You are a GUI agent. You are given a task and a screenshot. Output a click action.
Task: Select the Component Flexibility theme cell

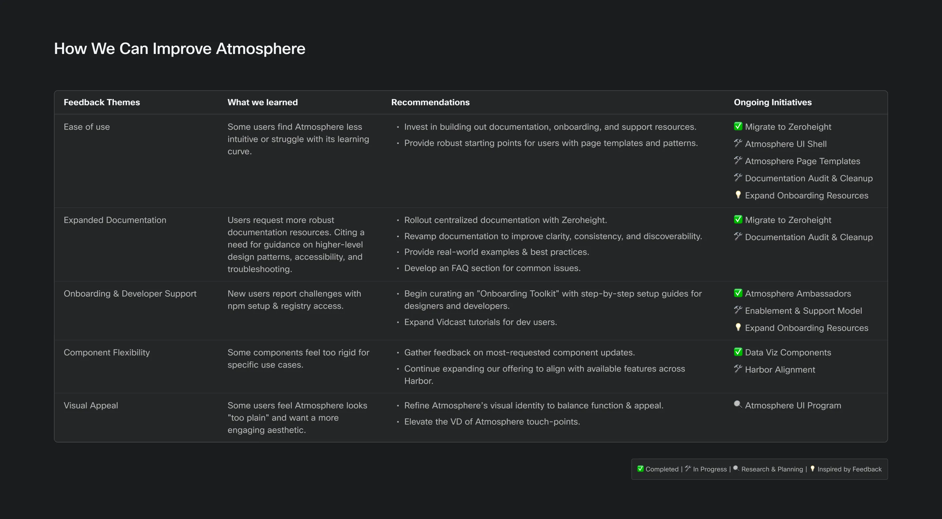point(107,353)
